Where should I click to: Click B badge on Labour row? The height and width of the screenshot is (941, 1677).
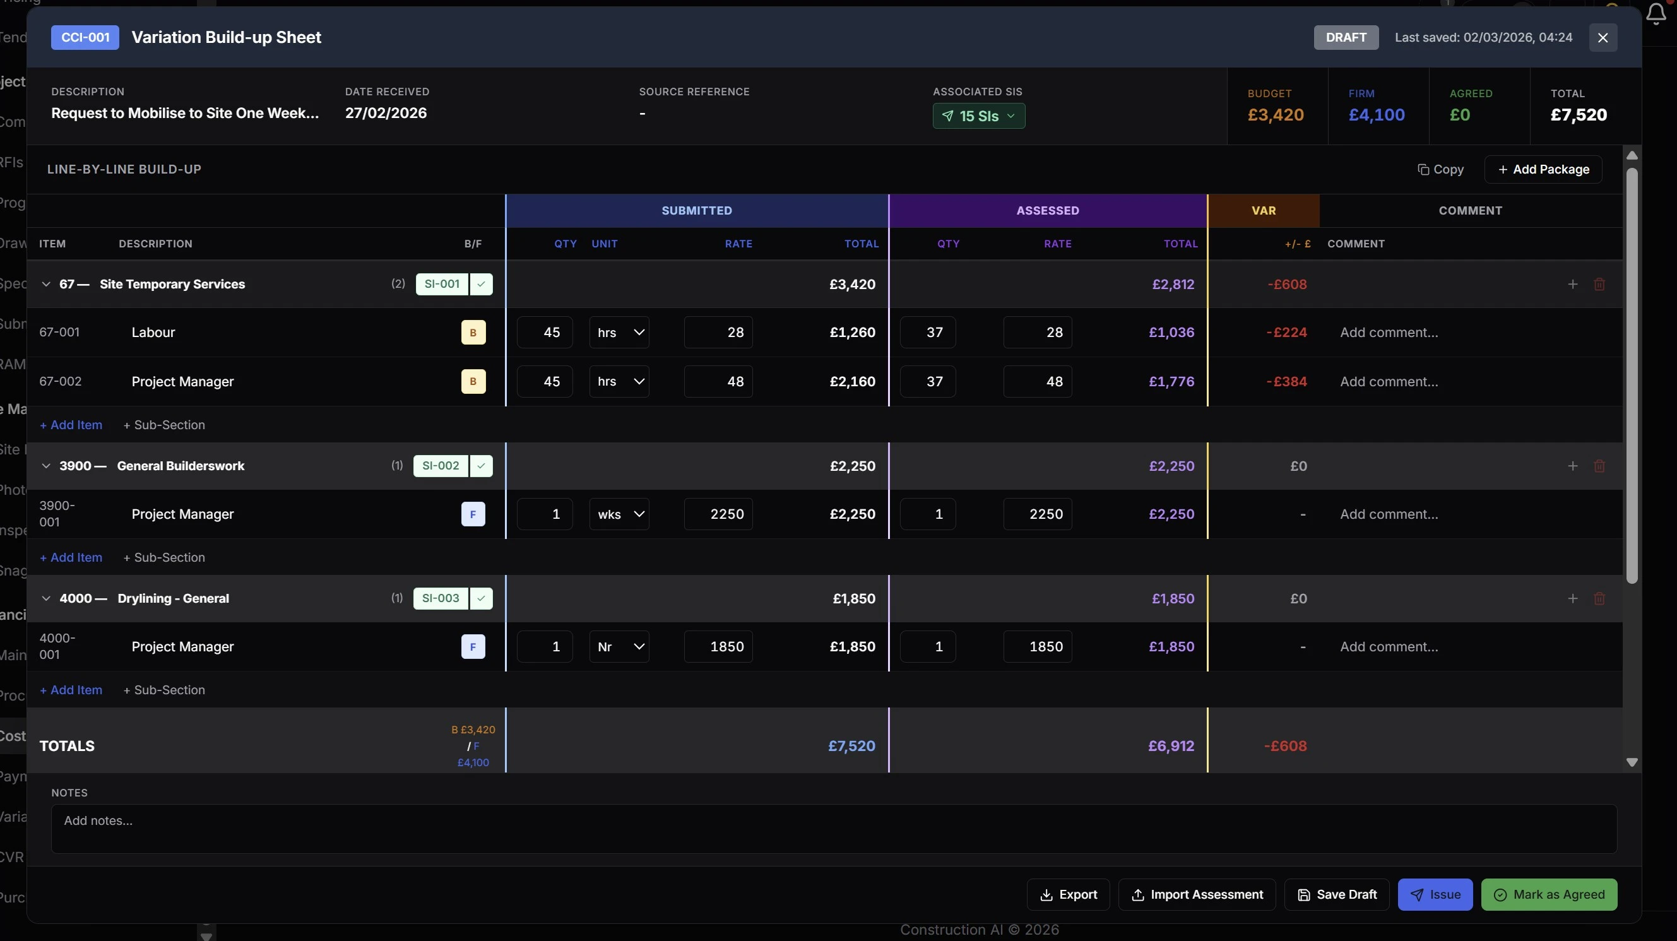(473, 333)
